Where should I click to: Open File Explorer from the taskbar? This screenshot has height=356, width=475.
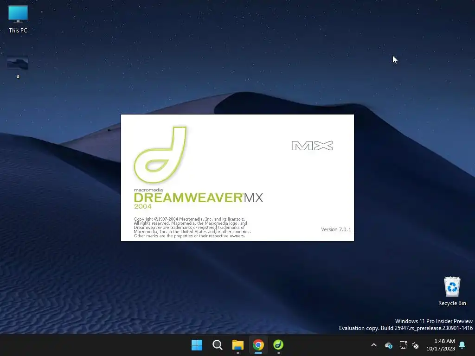pyautogui.click(x=238, y=345)
